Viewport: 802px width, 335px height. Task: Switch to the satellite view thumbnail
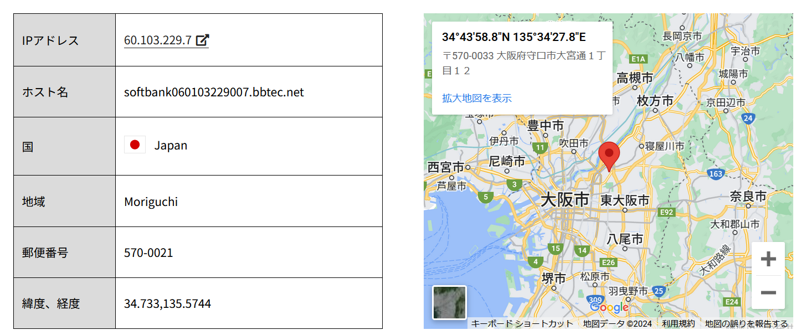pyautogui.click(x=450, y=302)
